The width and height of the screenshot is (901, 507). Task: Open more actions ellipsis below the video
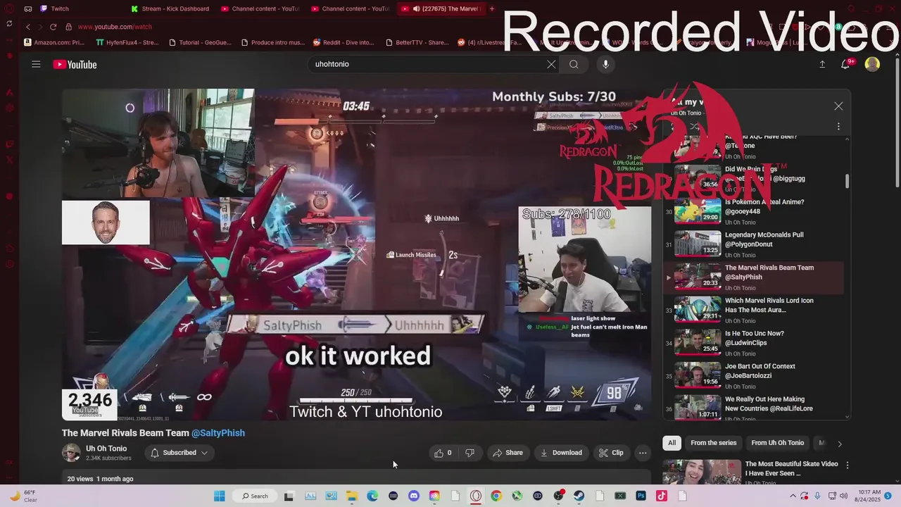tap(643, 453)
